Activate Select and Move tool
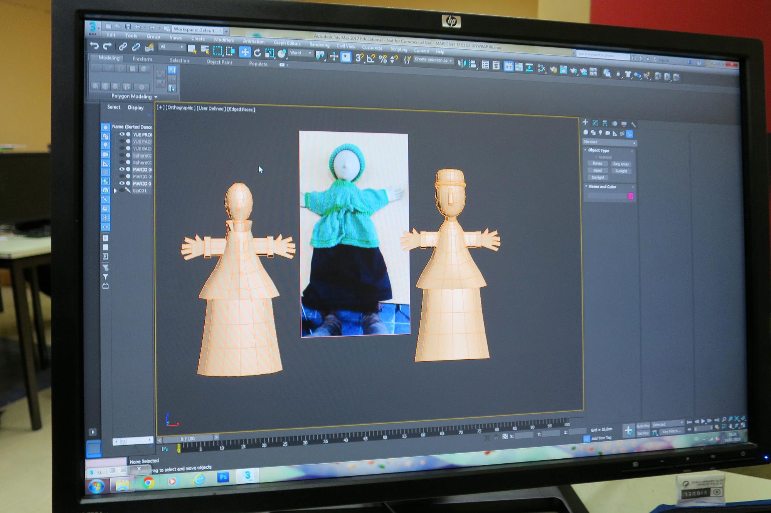Image resolution: width=771 pixels, height=513 pixels. pos(245,52)
